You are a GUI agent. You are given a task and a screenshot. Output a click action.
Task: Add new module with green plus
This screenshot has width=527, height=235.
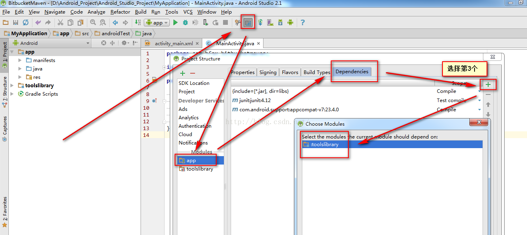pyautogui.click(x=183, y=73)
